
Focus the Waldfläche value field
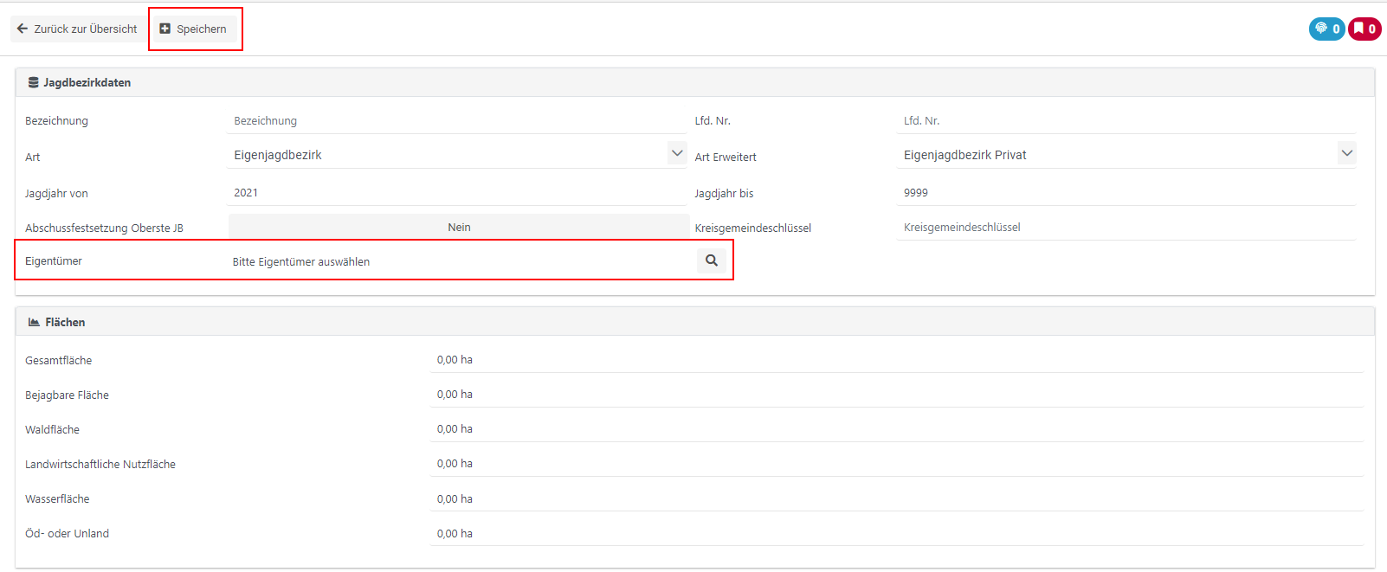[896, 429]
